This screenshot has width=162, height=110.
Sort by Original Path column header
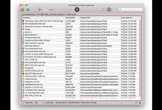coord(85,18)
